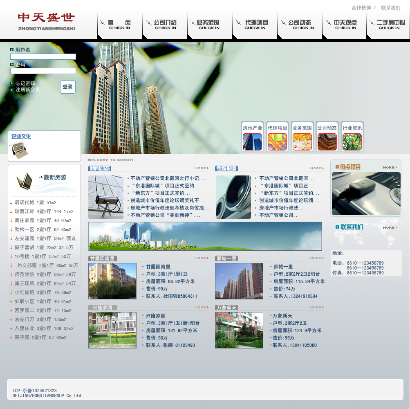Open 公司介绍 navigation item
This screenshot has width=410, height=409.
pyautogui.click(x=165, y=25)
